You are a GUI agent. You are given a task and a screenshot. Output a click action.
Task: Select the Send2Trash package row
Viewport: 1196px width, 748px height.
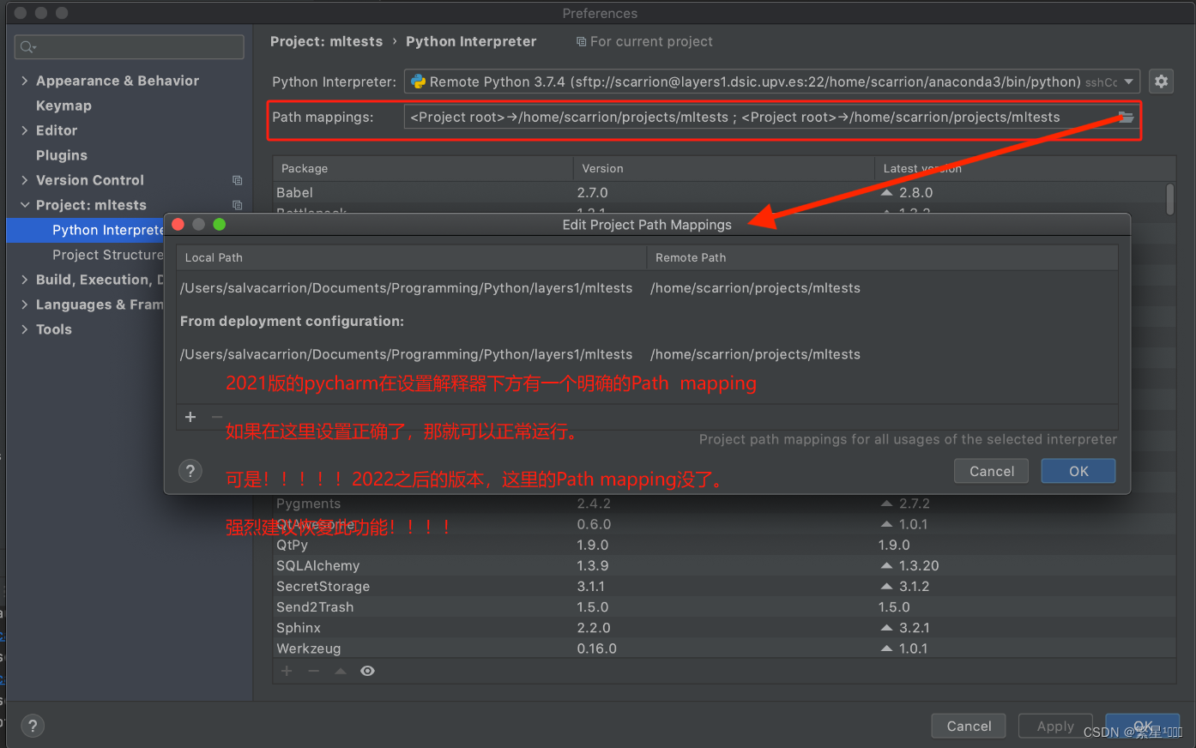point(724,607)
